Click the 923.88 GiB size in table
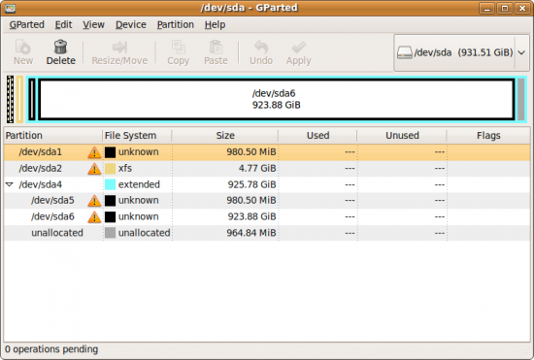This screenshot has width=534, height=360. click(252, 216)
